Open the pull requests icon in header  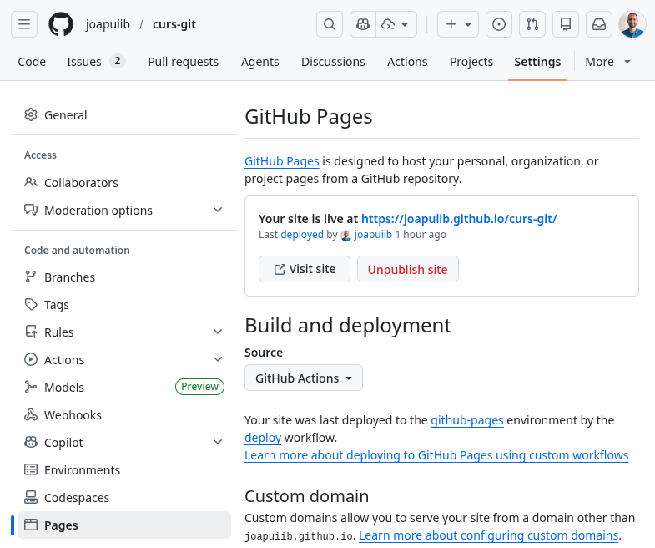click(532, 24)
